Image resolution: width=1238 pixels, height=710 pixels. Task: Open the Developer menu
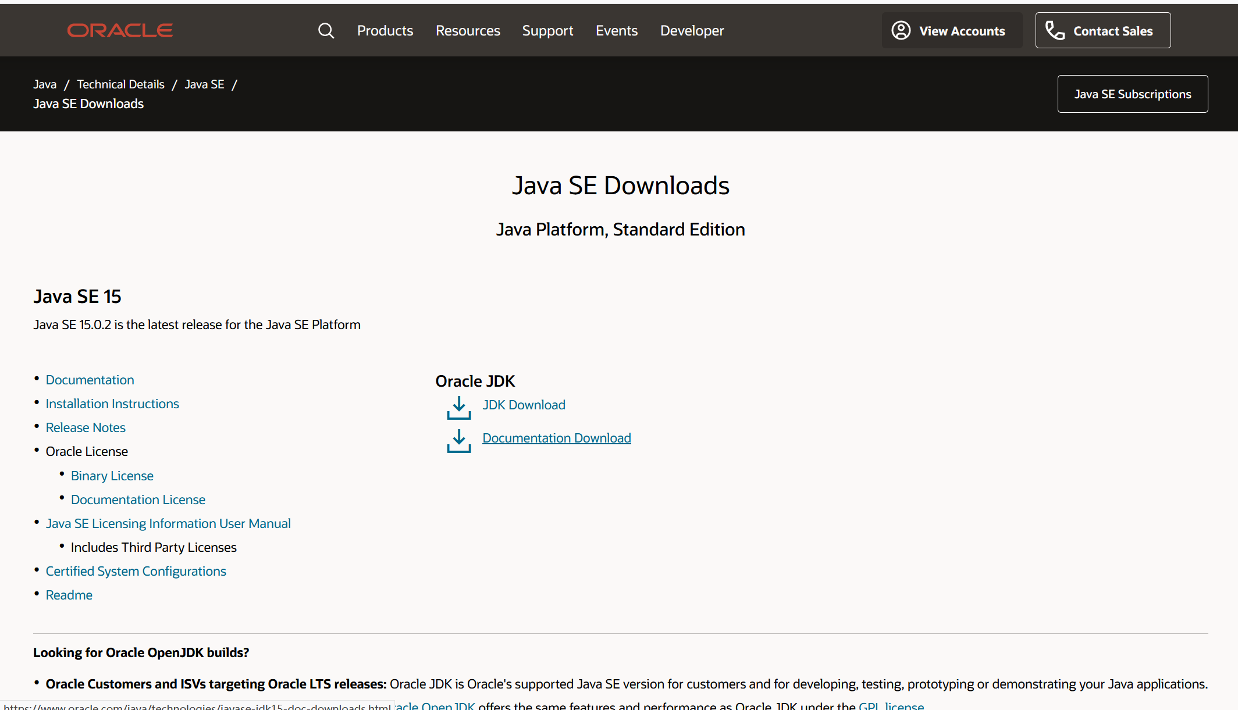click(x=692, y=31)
